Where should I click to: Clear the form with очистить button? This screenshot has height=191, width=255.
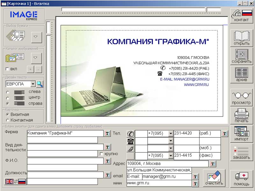coord(214,178)
